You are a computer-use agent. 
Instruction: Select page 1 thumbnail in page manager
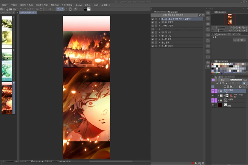(7, 32)
